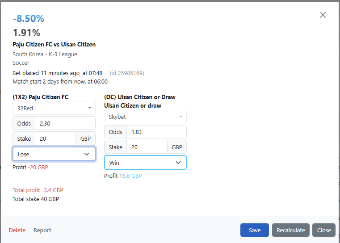This screenshot has height=243, width=340.
Task: Expand the Win result selector
Action: pyautogui.click(x=145, y=163)
